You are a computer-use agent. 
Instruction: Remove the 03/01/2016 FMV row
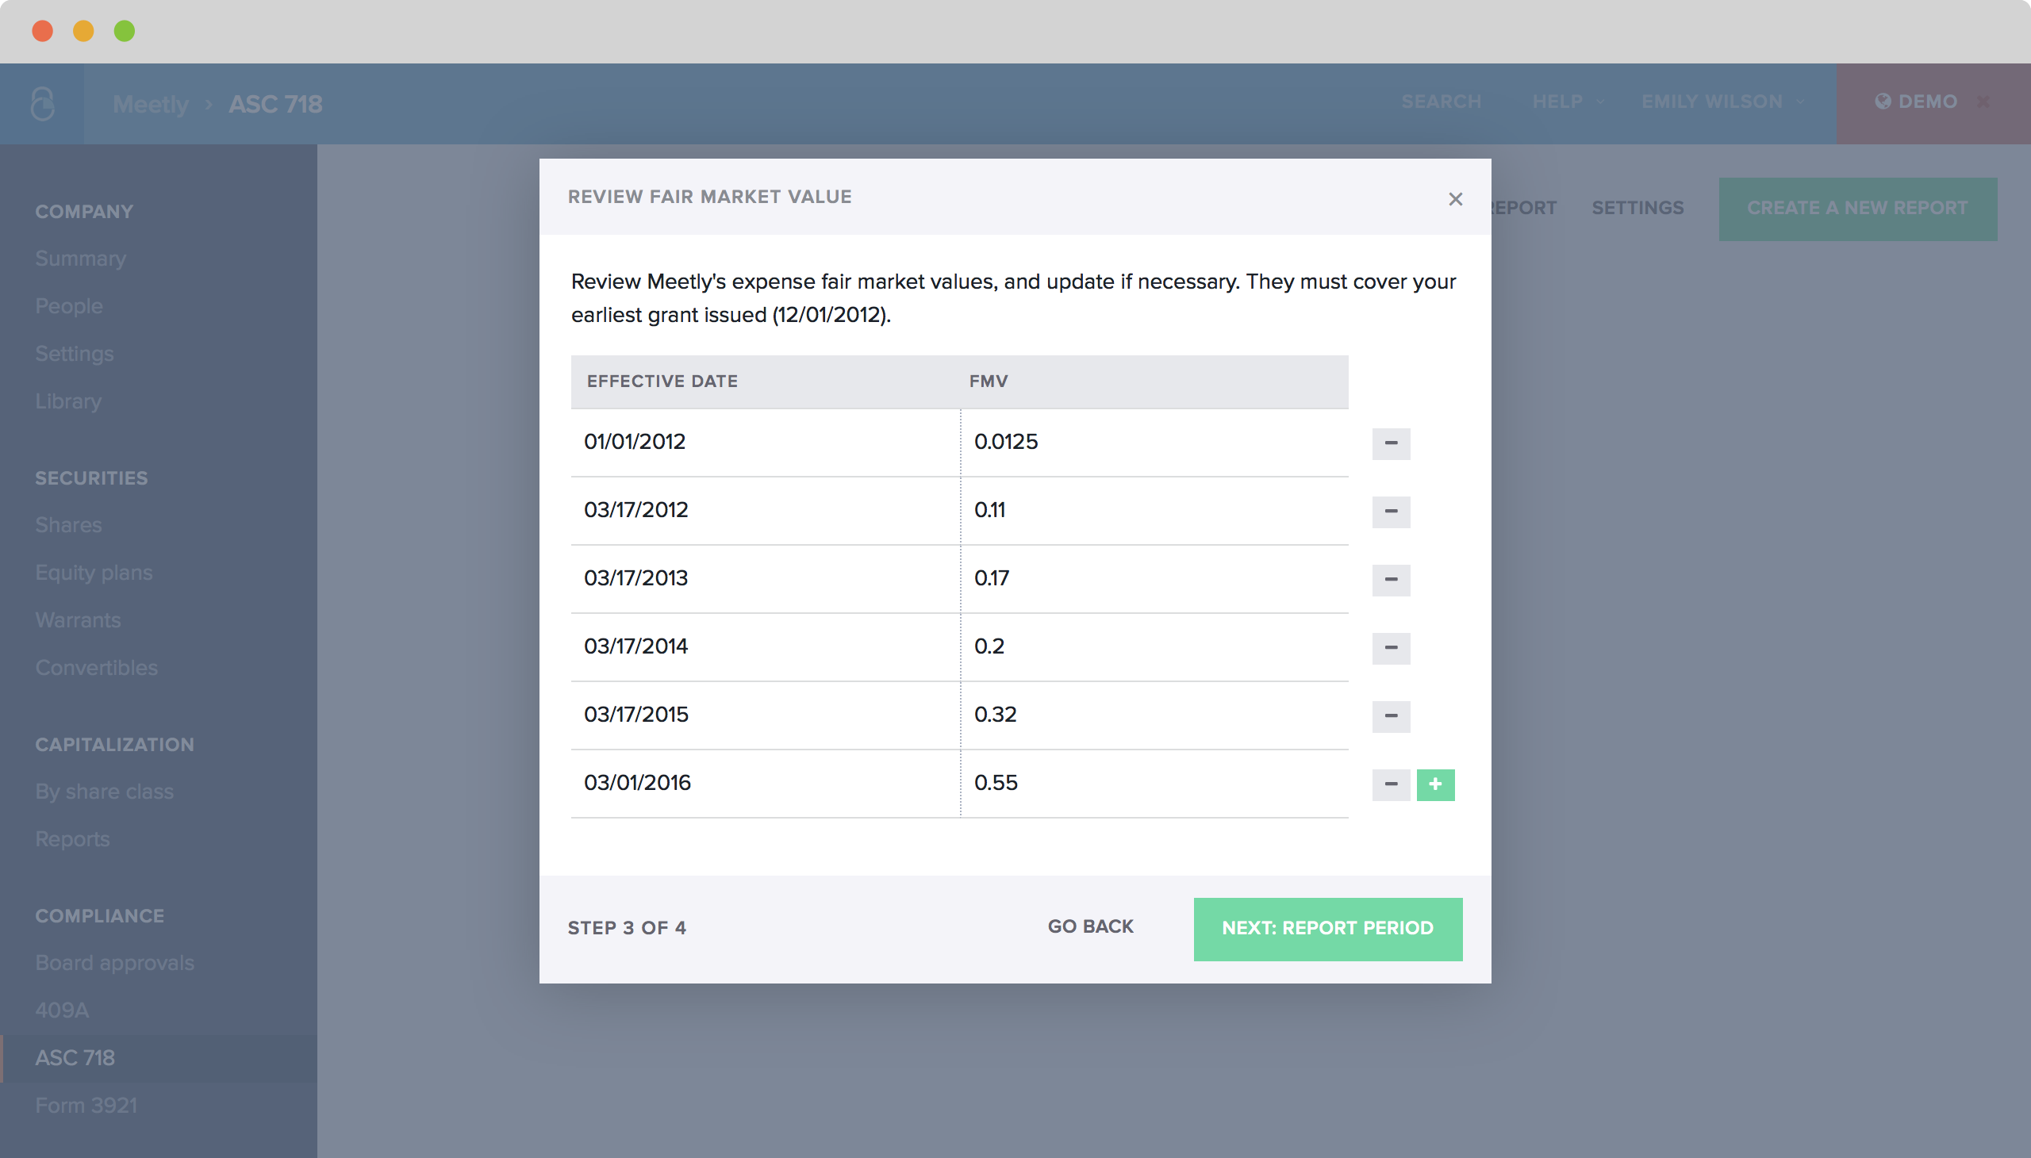(x=1390, y=784)
